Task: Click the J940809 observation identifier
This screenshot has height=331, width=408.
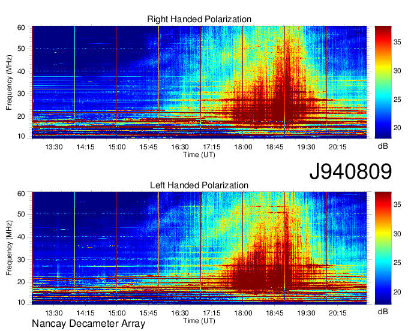Action: coord(350,171)
